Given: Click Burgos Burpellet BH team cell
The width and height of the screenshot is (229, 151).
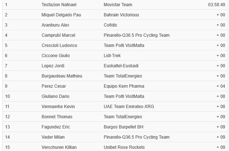Looking at the screenshot, I should coord(123,127).
